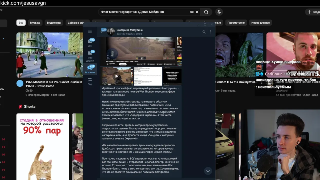Image resolution: width=320 pixels, height=180 pixels.
Task: Play the video in Telegram post
Action: tap(117, 76)
